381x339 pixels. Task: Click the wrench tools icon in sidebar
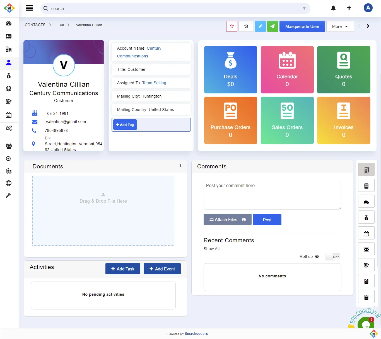point(9,195)
